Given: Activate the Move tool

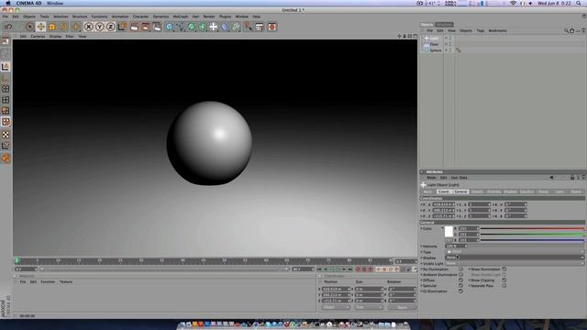Looking at the screenshot, I should 40,27.
